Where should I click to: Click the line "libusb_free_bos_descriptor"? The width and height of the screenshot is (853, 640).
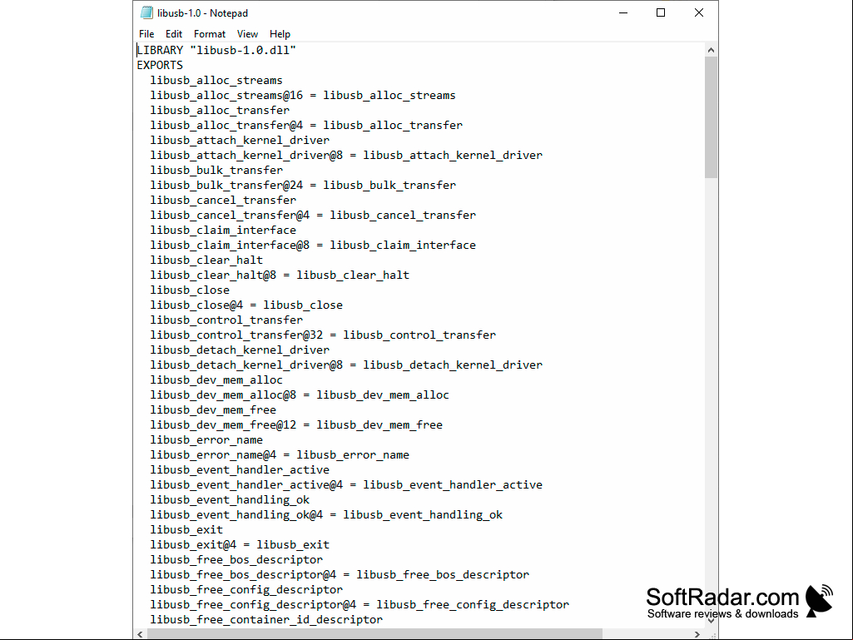click(236, 559)
